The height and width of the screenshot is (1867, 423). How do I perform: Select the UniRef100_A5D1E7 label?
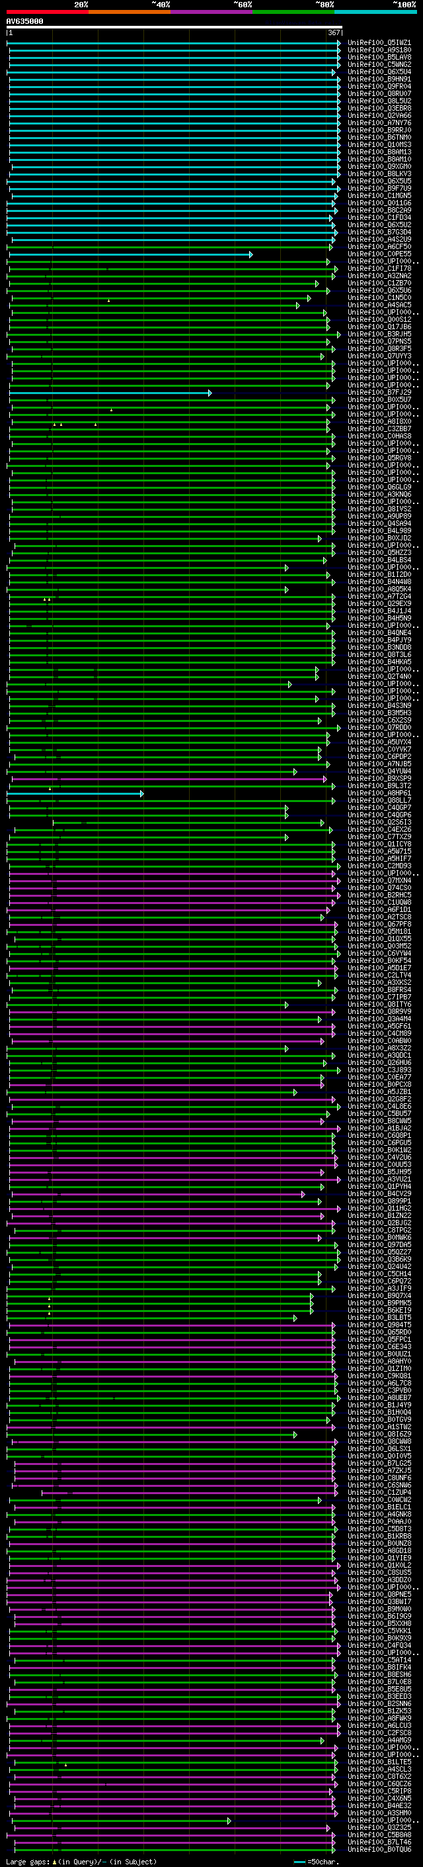[x=379, y=968]
